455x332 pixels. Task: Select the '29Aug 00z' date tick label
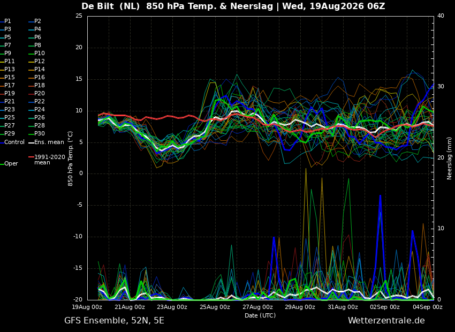(x=300, y=307)
